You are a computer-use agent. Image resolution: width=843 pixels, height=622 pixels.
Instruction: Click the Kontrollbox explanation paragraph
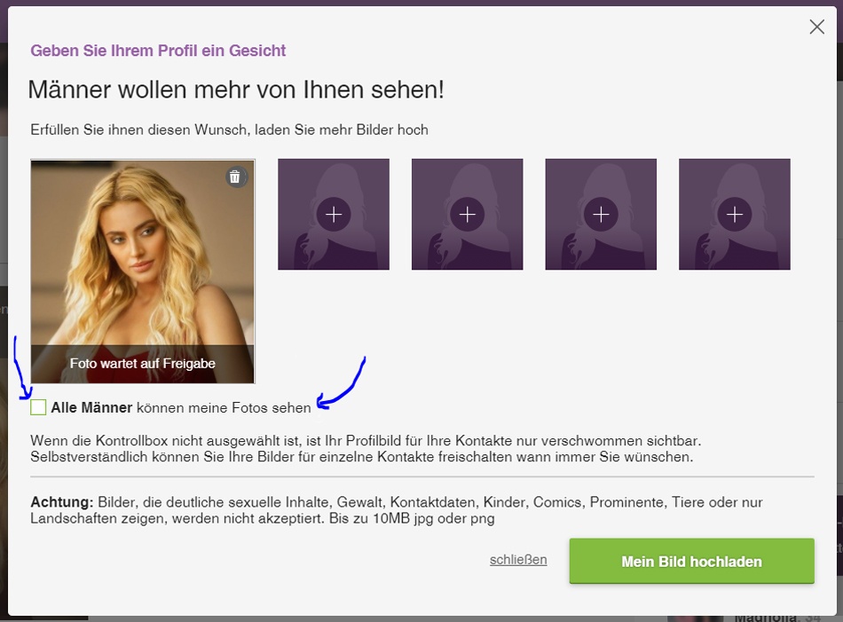tap(366, 449)
